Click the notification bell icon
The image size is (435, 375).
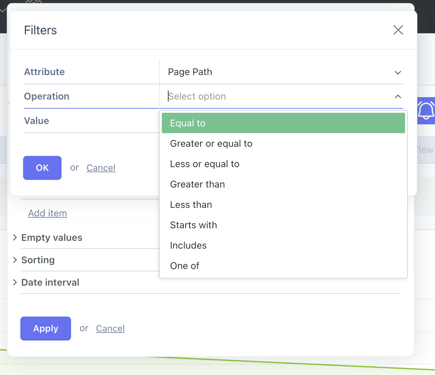426,111
